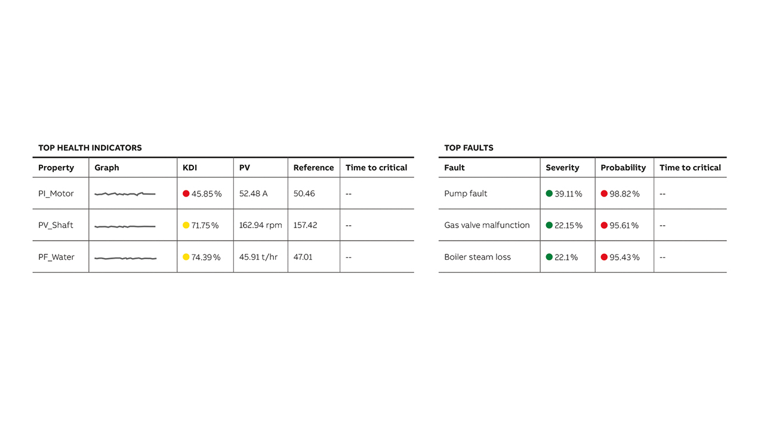Select the KDI column header
Viewport: 764px width, 430px height.
click(x=189, y=168)
